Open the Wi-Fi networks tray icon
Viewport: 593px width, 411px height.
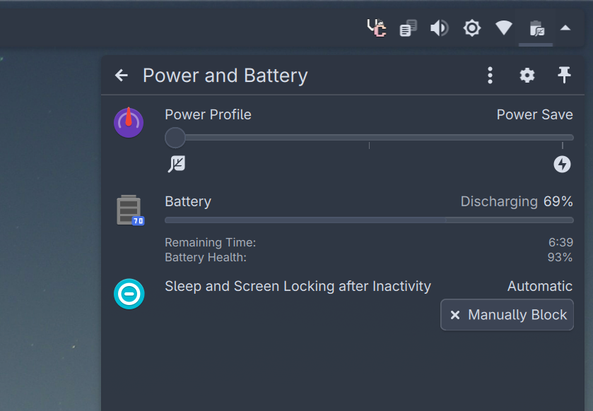click(x=503, y=28)
